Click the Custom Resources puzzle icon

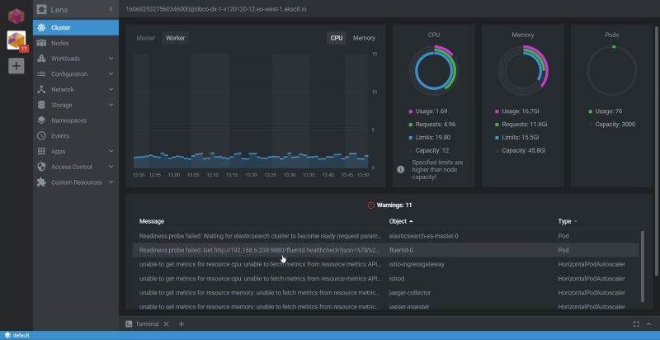[41, 182]
